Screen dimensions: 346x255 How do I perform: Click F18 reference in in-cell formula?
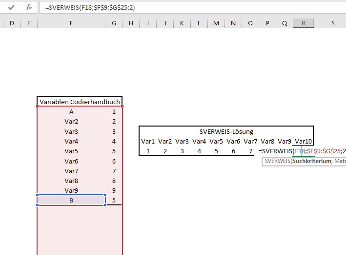[x=300, y=151]
